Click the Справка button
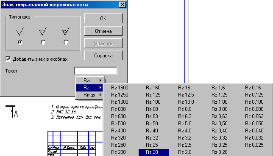 [103, 56]
